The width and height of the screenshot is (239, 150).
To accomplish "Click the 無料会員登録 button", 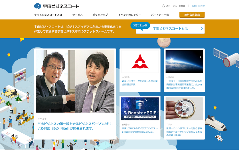I will 192,15.
